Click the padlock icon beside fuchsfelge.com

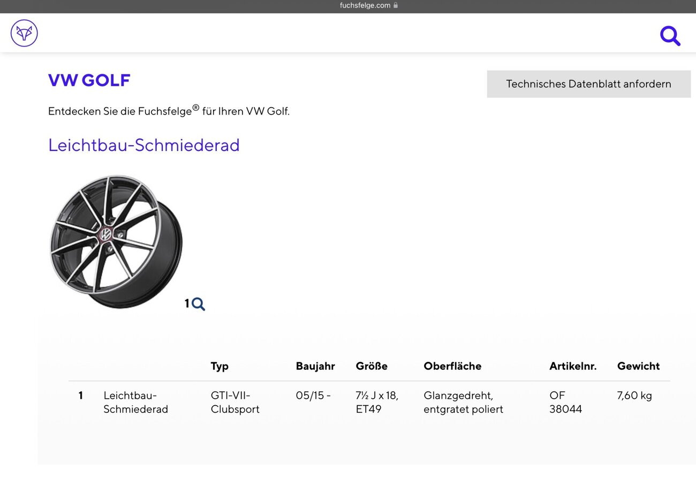(x=396, y=5)
